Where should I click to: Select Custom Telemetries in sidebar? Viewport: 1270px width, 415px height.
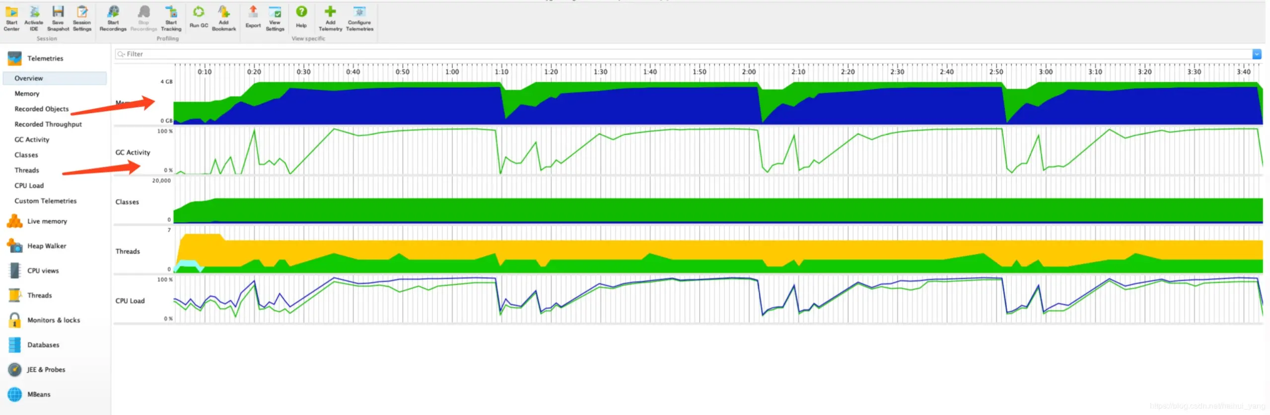(x=46, y=202)
